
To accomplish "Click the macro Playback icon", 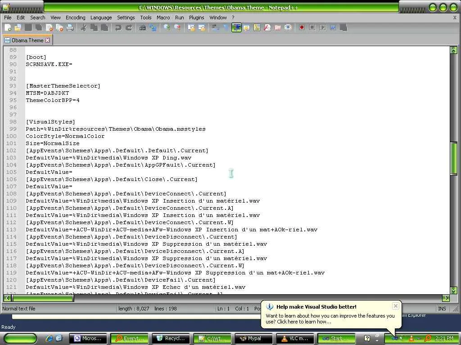I will [x=322, y=27].
